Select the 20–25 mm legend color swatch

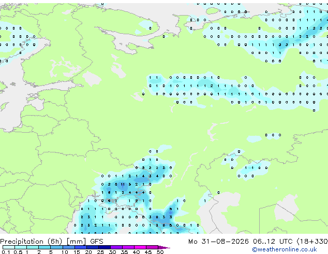point(92,247)
